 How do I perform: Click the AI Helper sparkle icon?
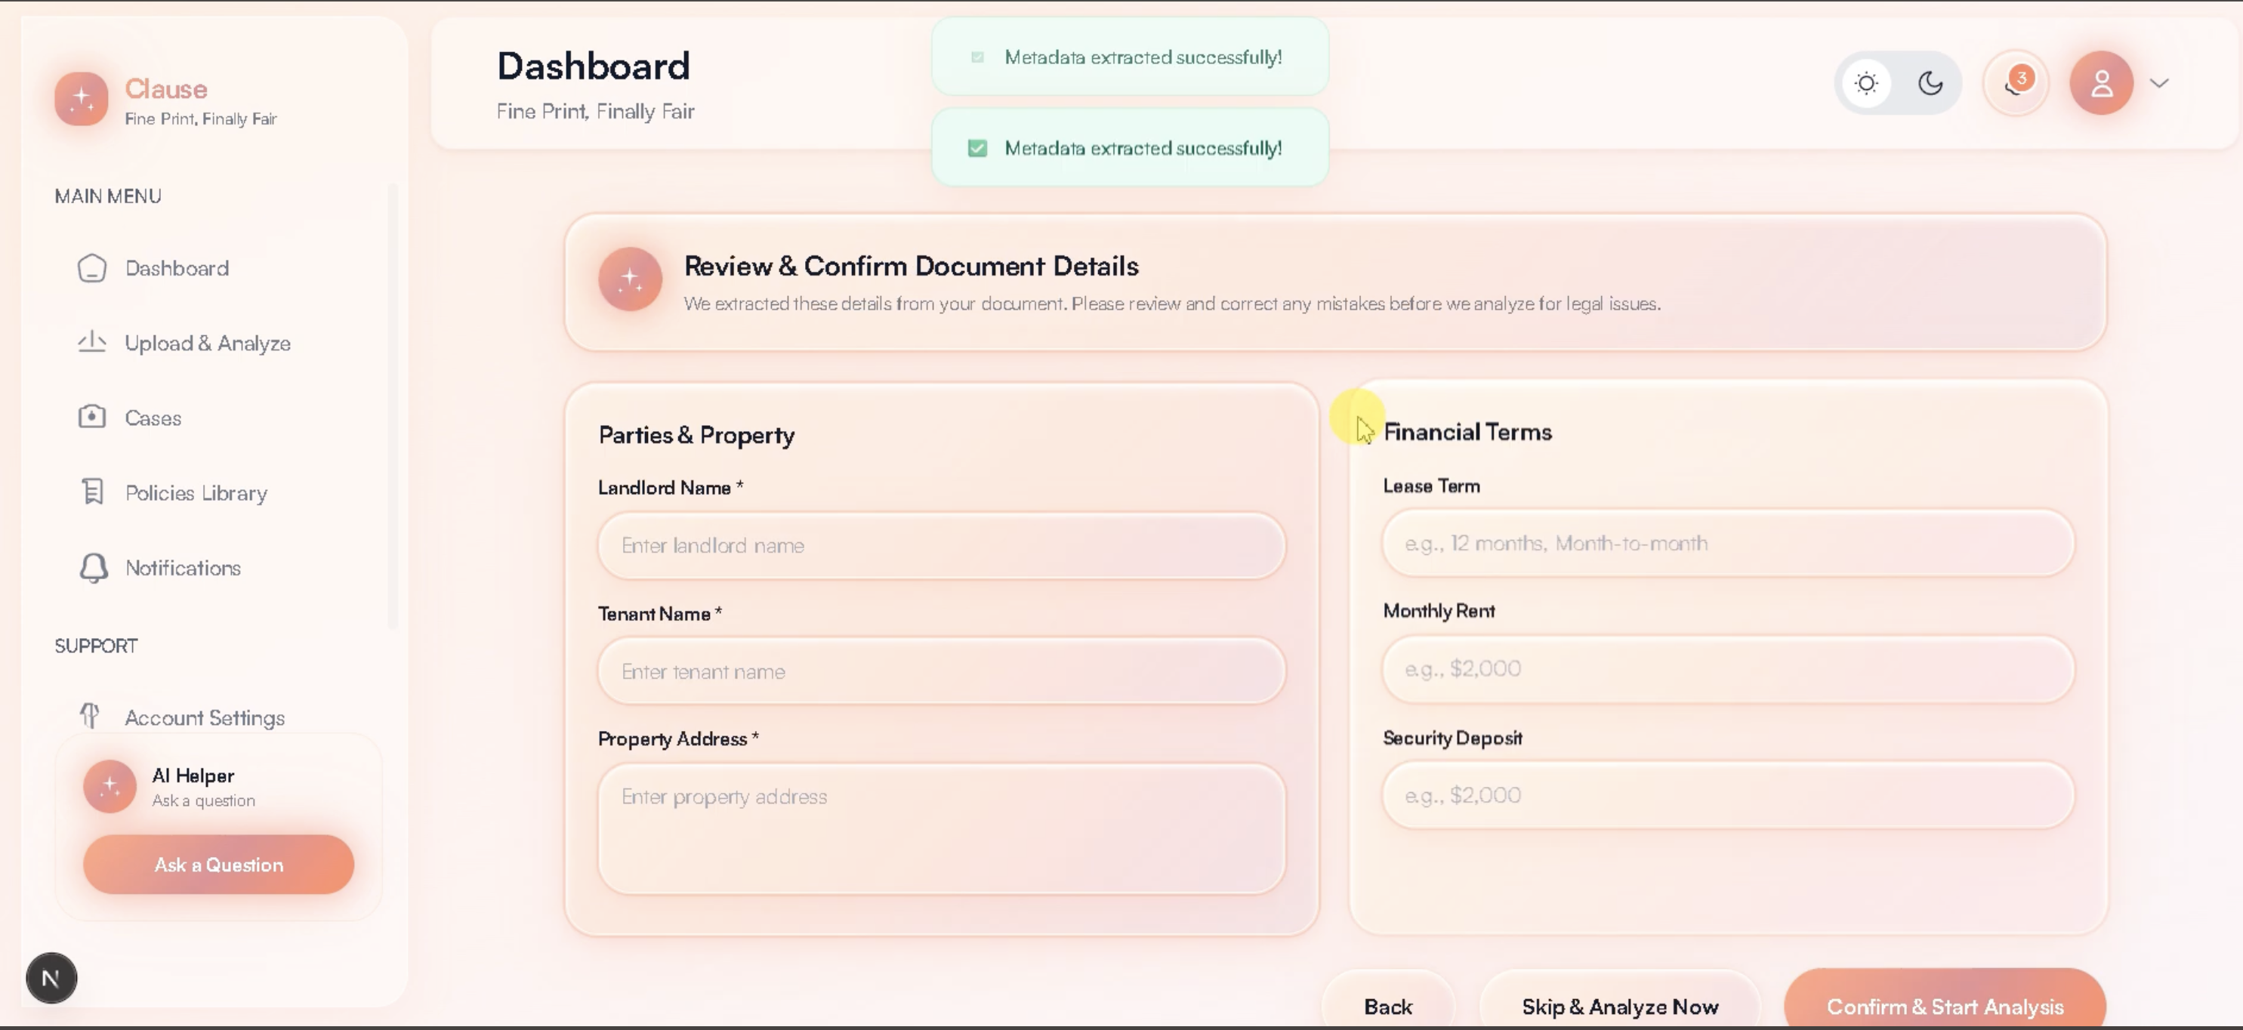click(110, 786)
